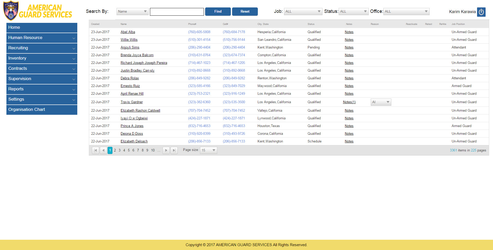Open the Search By Name dropdown
The image size is (493, 250).
[132, 12]
